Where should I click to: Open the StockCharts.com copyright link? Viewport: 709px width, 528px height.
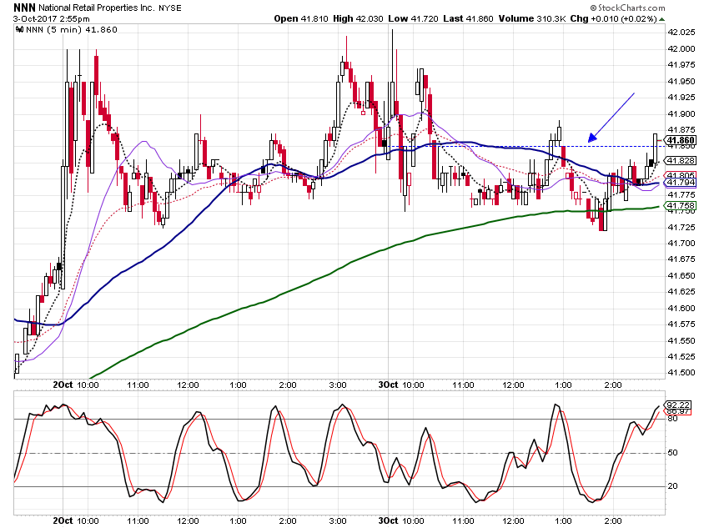pos(627,8)
